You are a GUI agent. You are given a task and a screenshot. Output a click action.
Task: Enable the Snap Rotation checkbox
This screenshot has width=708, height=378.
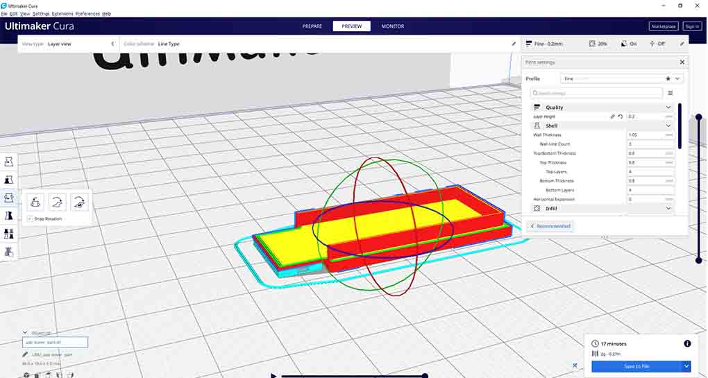31,218
